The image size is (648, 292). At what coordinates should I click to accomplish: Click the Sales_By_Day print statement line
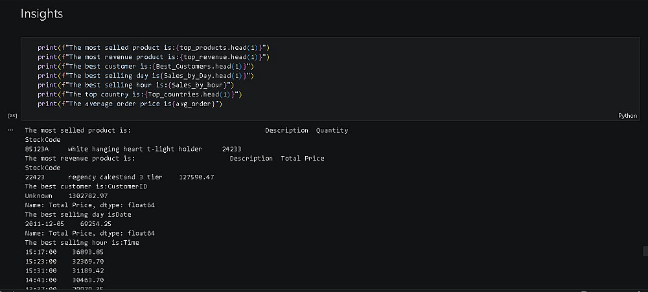[x=145, y=76]
